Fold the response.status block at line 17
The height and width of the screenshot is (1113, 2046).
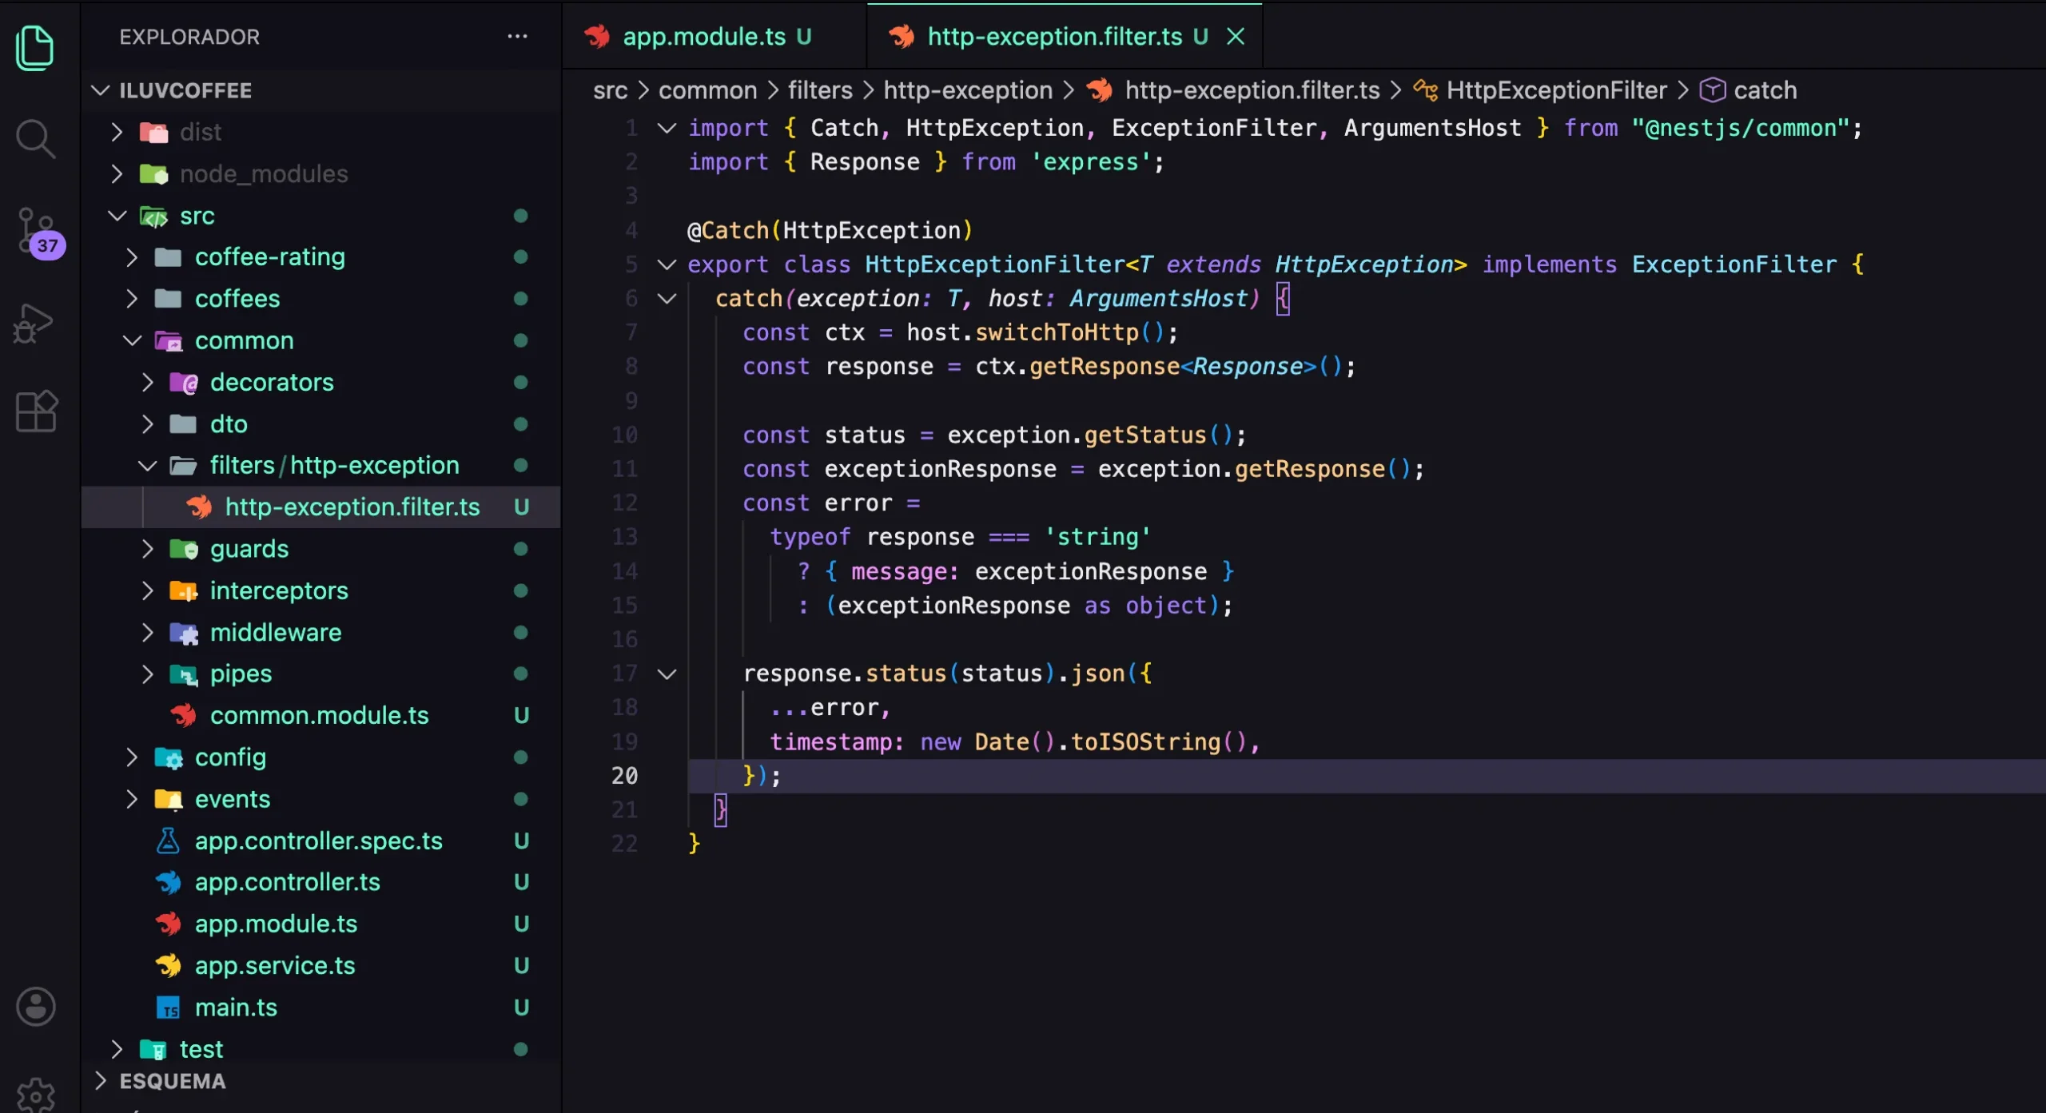(x=667, y=674)
